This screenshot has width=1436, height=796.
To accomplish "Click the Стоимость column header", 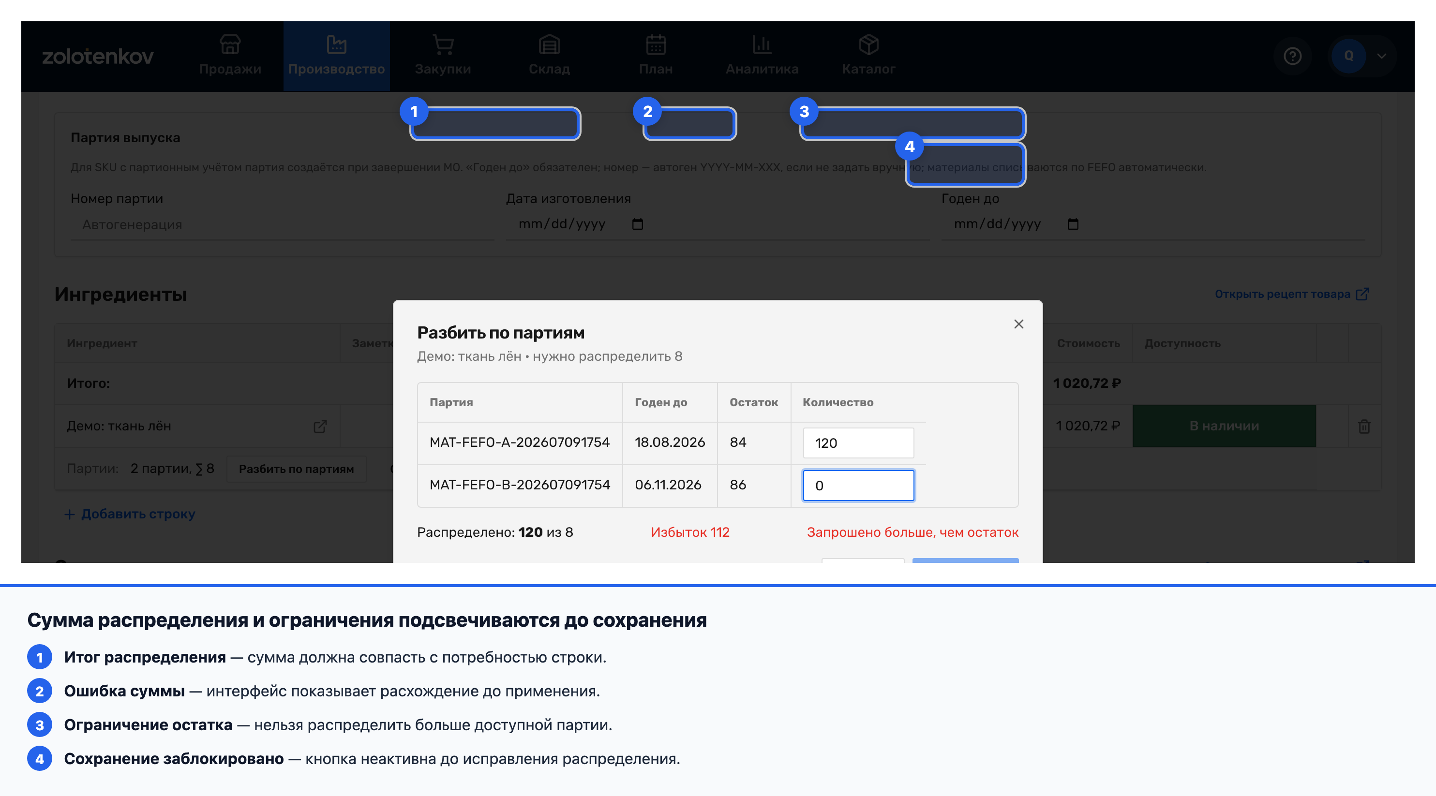I will [1088, 343].
